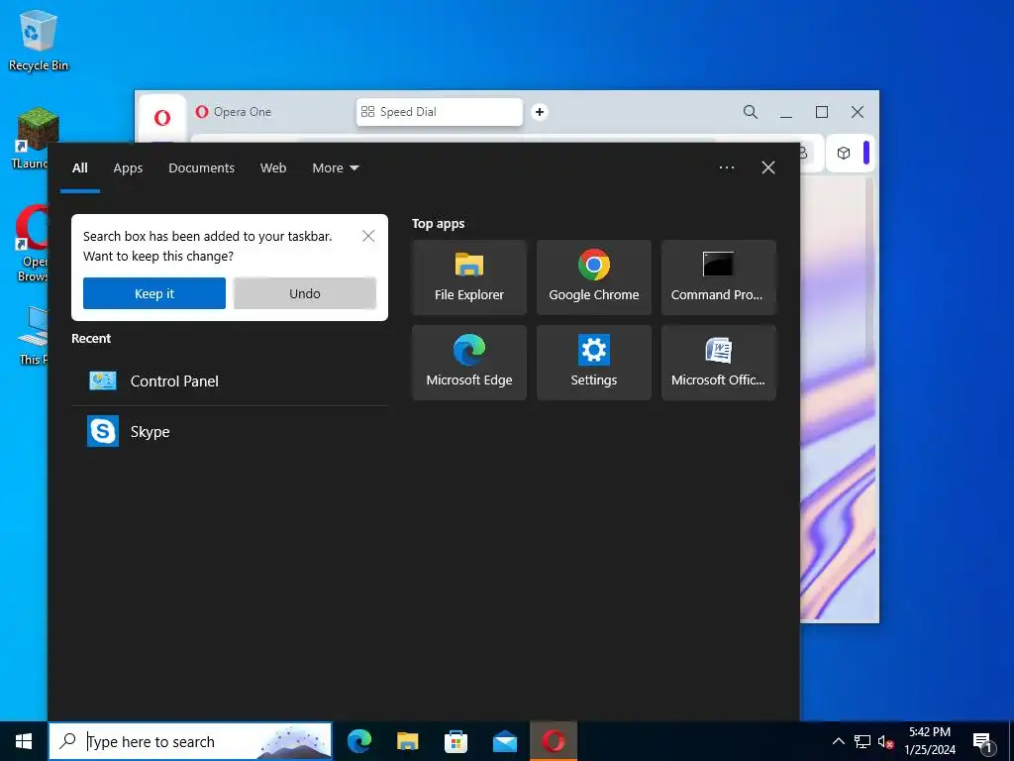The image size is (1014, 761).
Task: Click the search highlight image in search box
Action: click(x=292, y=742)
